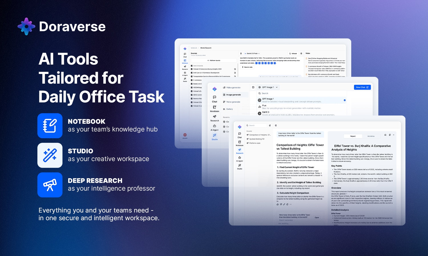428x256 pixels.
Task: Toggle sidebar panel icon next to GPT Image 1
Action: [253, 87]
